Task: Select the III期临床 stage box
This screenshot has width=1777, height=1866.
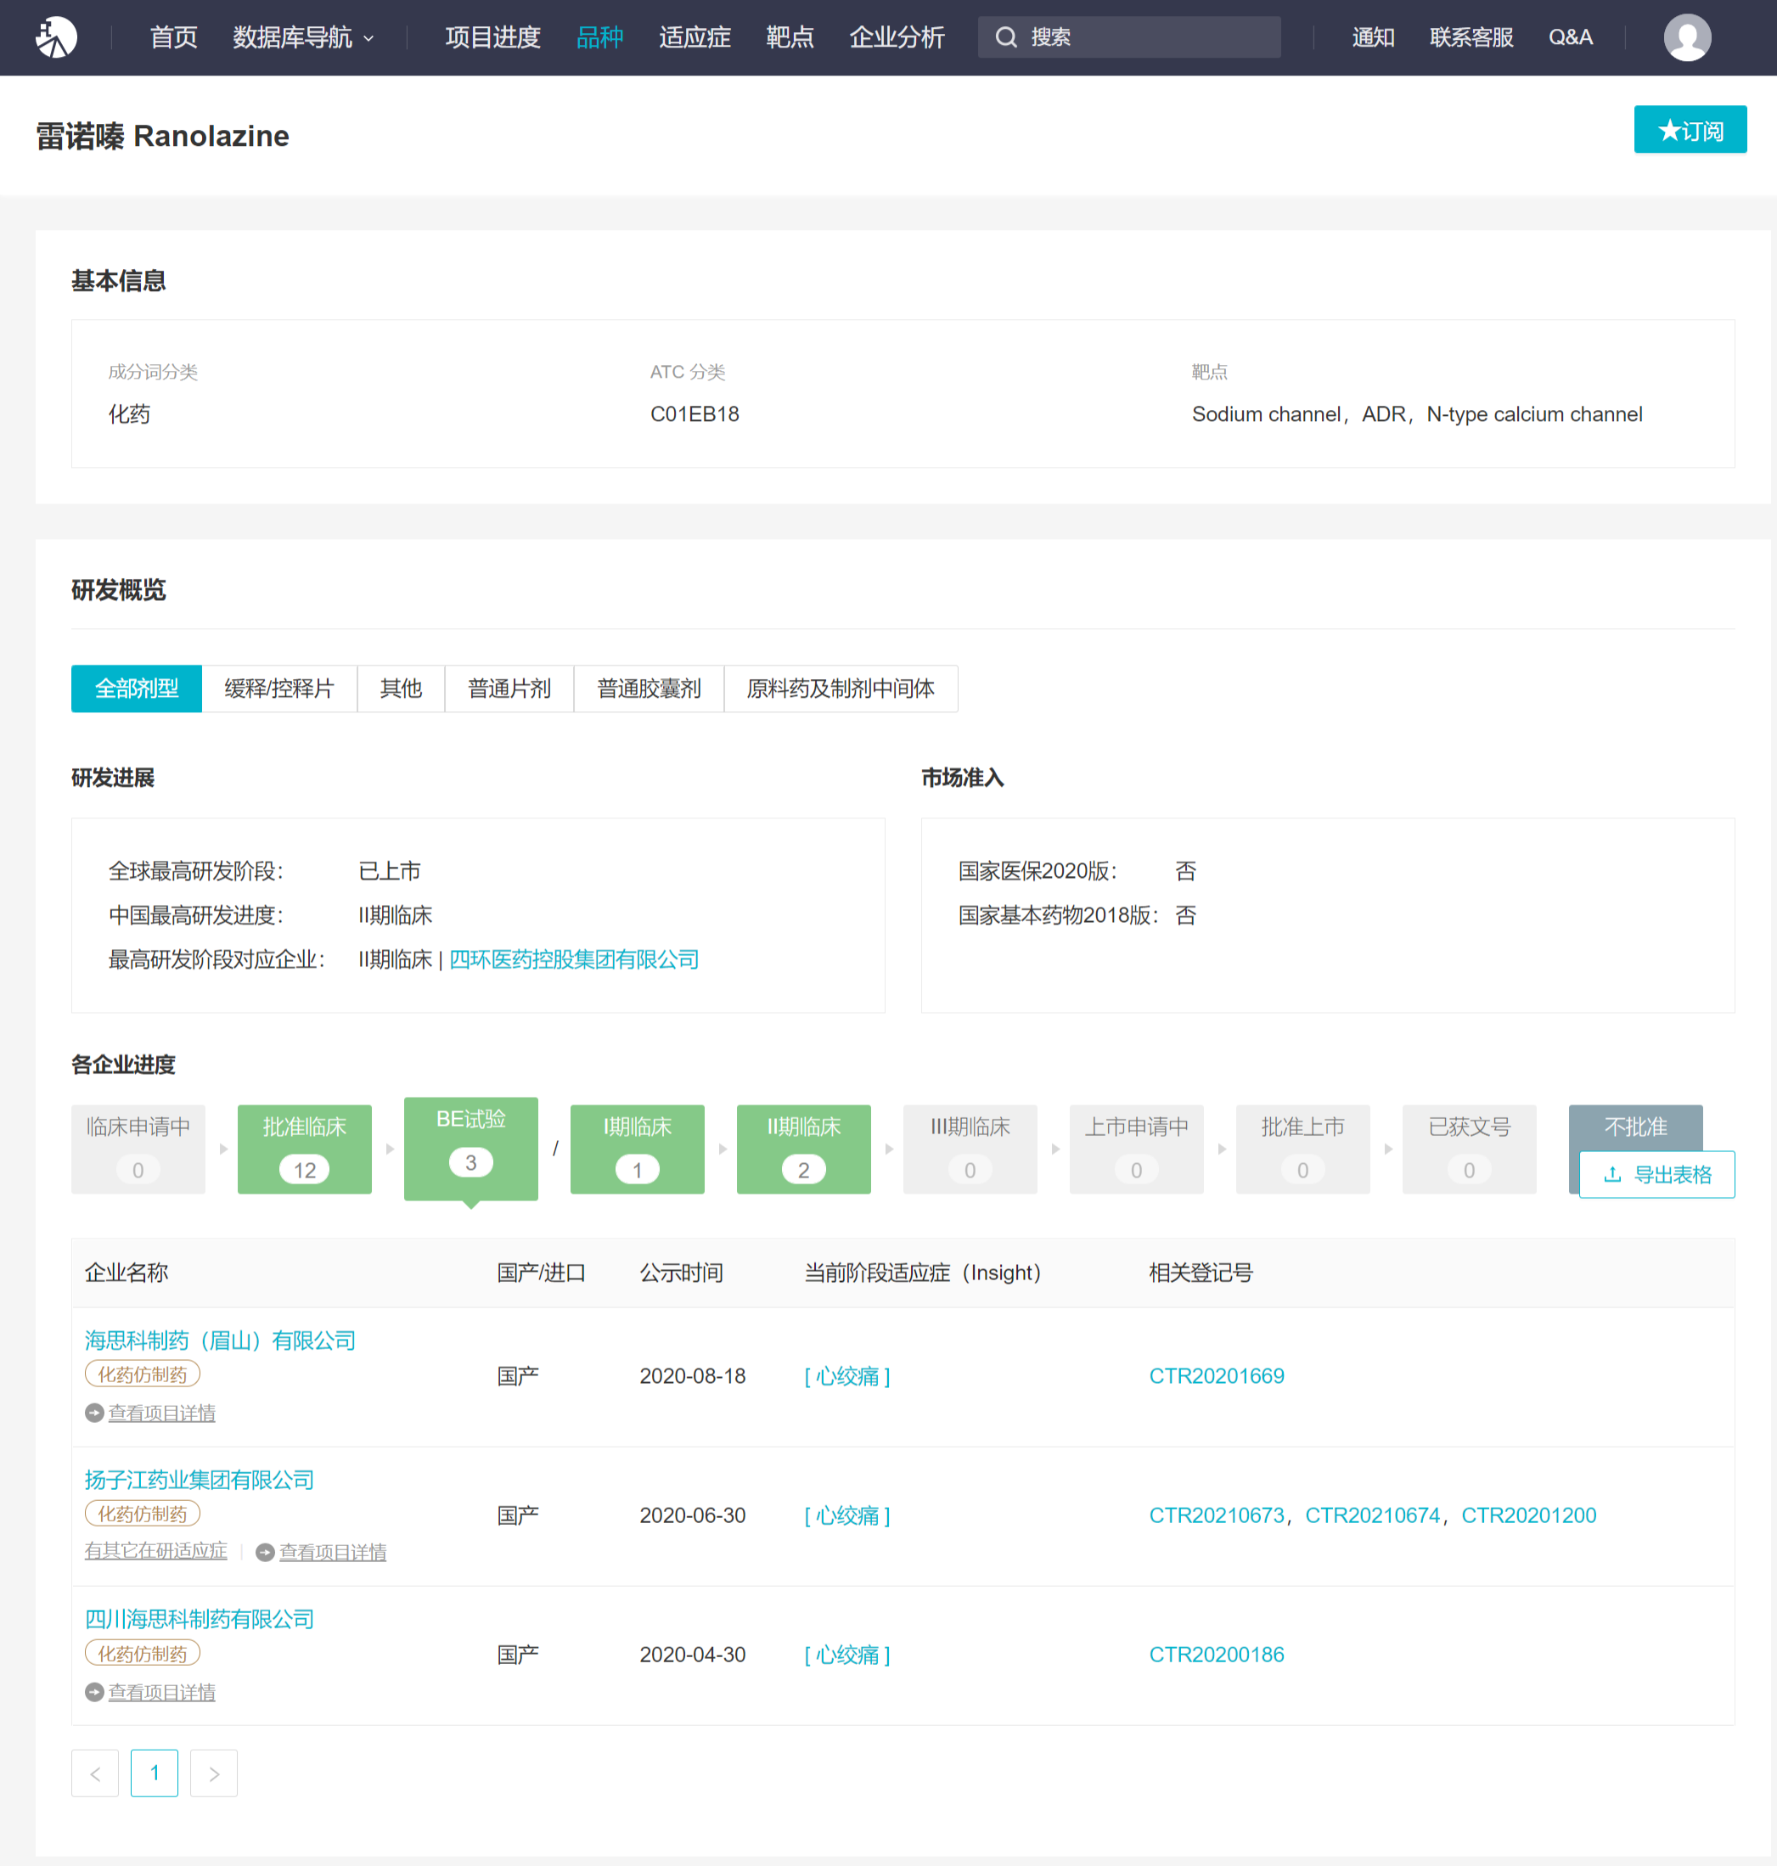Action: 970,1149
